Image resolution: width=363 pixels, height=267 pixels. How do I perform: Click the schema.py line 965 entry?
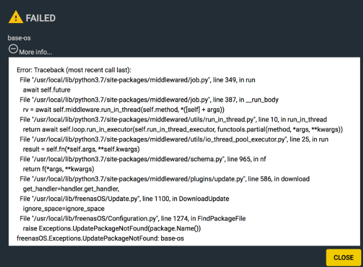143,159
